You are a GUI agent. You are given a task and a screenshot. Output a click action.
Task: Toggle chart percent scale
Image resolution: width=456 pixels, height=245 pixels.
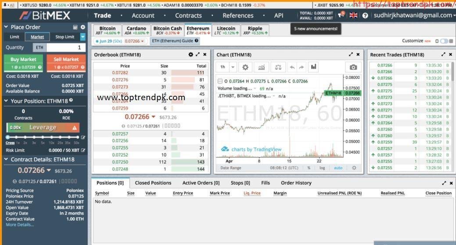click(x=309, y=168)
